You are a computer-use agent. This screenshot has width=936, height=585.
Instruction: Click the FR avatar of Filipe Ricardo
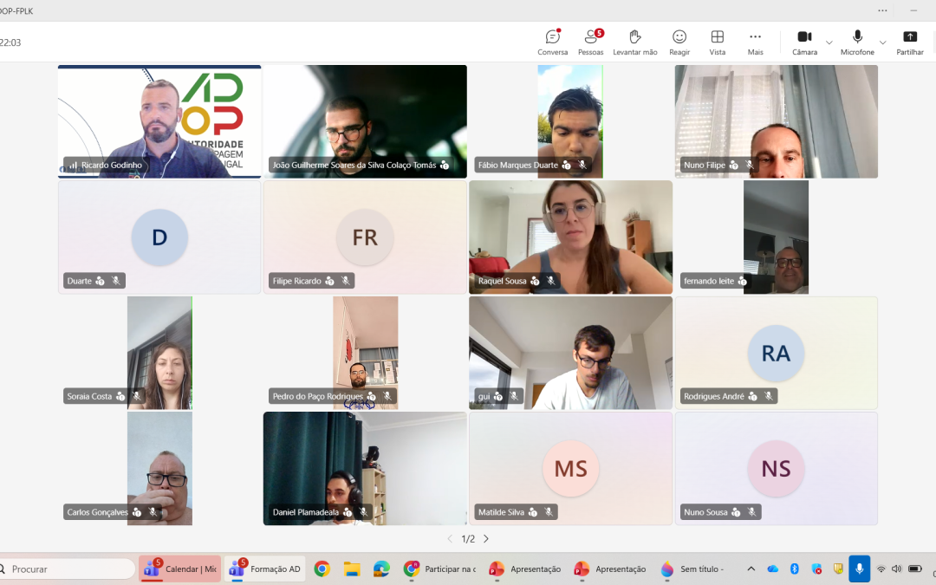(366, 237)
